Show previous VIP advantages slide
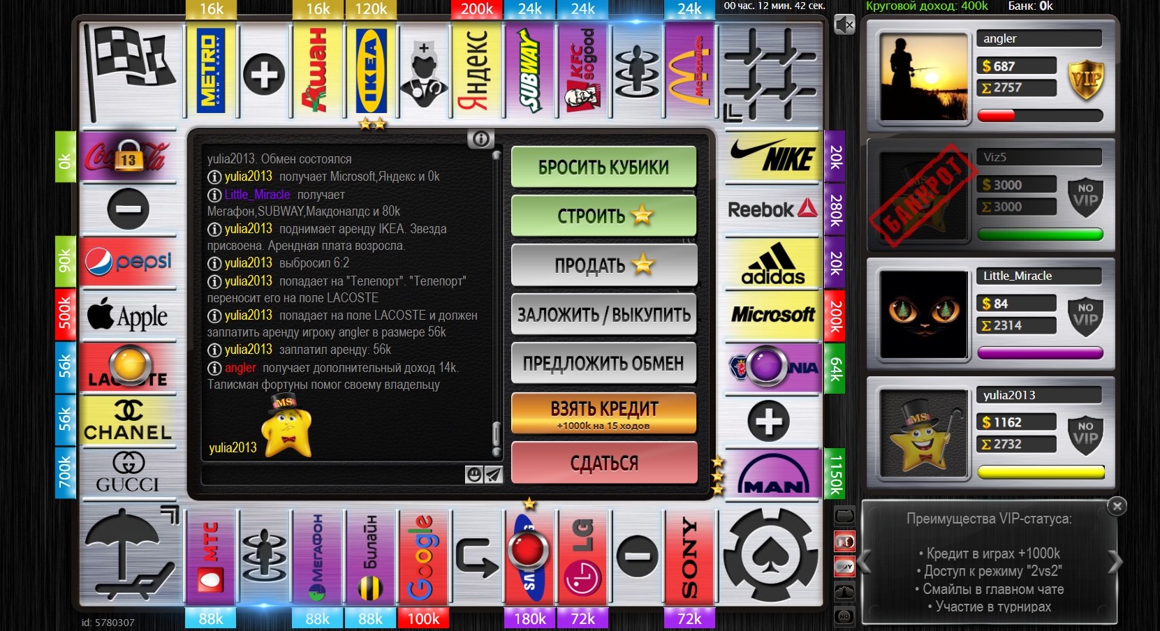The image size is (1160, 631). tap(866, 561)
